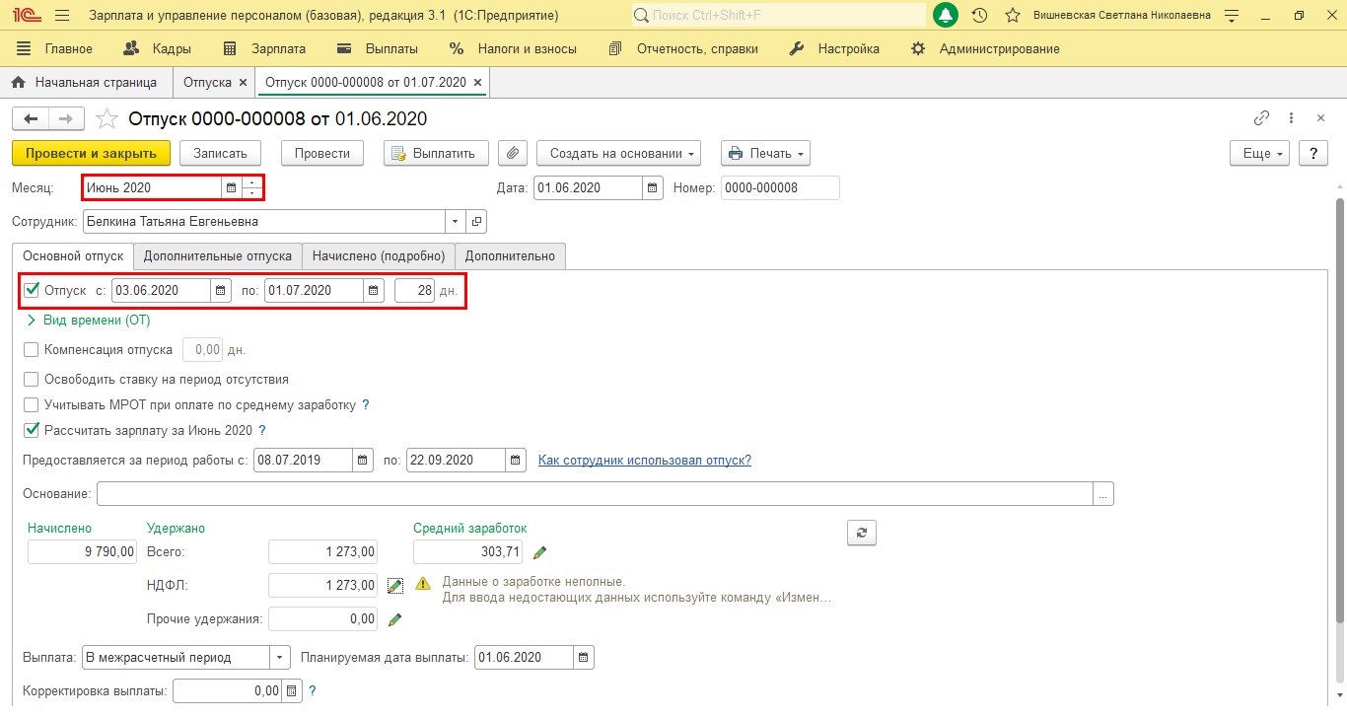Click the Выплатить button
The width and height of the screenshot is (1347, 718).
click(435, 153)
